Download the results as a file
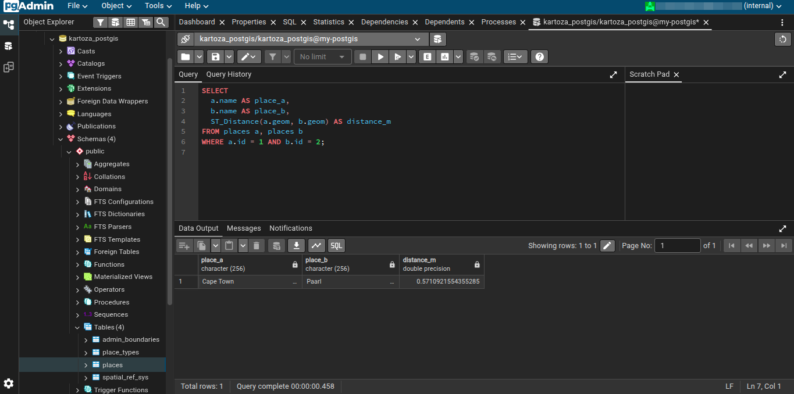This screenshot has height=394, width=794. point(296,246)
